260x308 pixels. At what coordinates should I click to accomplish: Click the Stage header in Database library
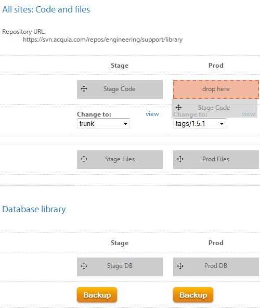(120, 243)
